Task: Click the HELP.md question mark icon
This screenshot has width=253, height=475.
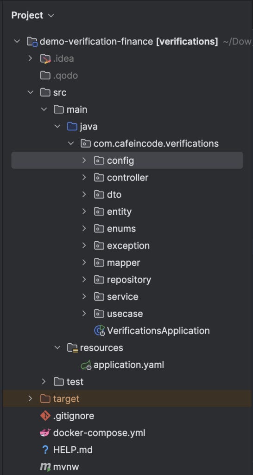Action: (x=45, y=449)
